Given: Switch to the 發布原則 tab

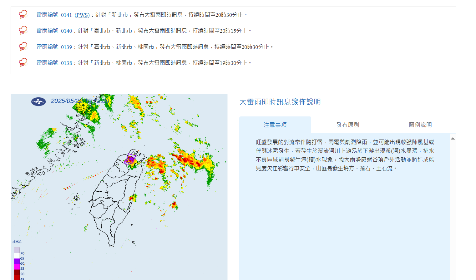Looking at the screenshot, I should click(347, 125).
